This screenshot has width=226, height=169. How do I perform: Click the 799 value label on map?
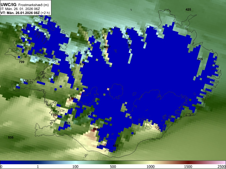tap(22, 62)
